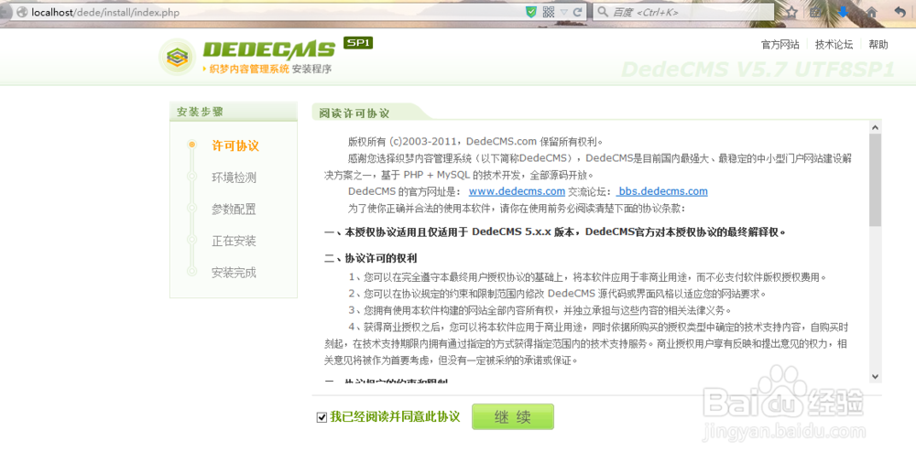Open the bookmarks library icon

817,12
